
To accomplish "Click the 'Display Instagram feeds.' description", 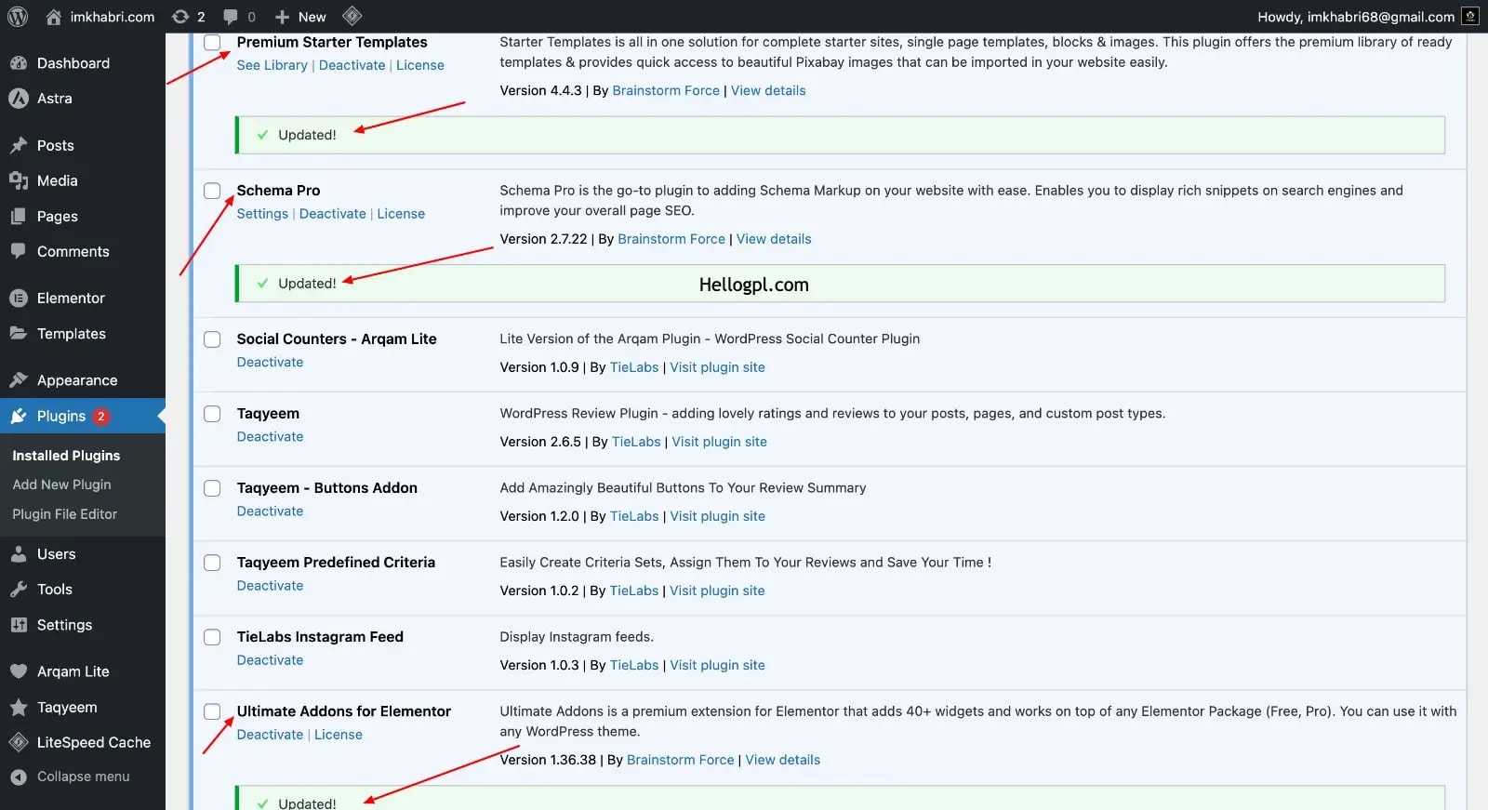I will 577,637.
